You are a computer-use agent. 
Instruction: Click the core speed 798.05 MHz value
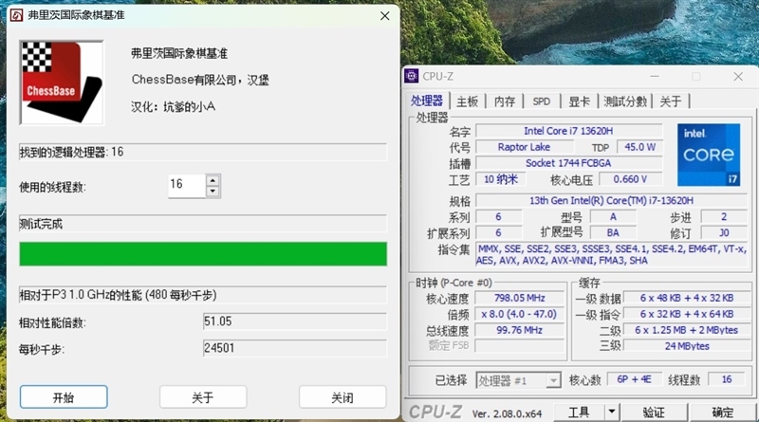(519, 298)
